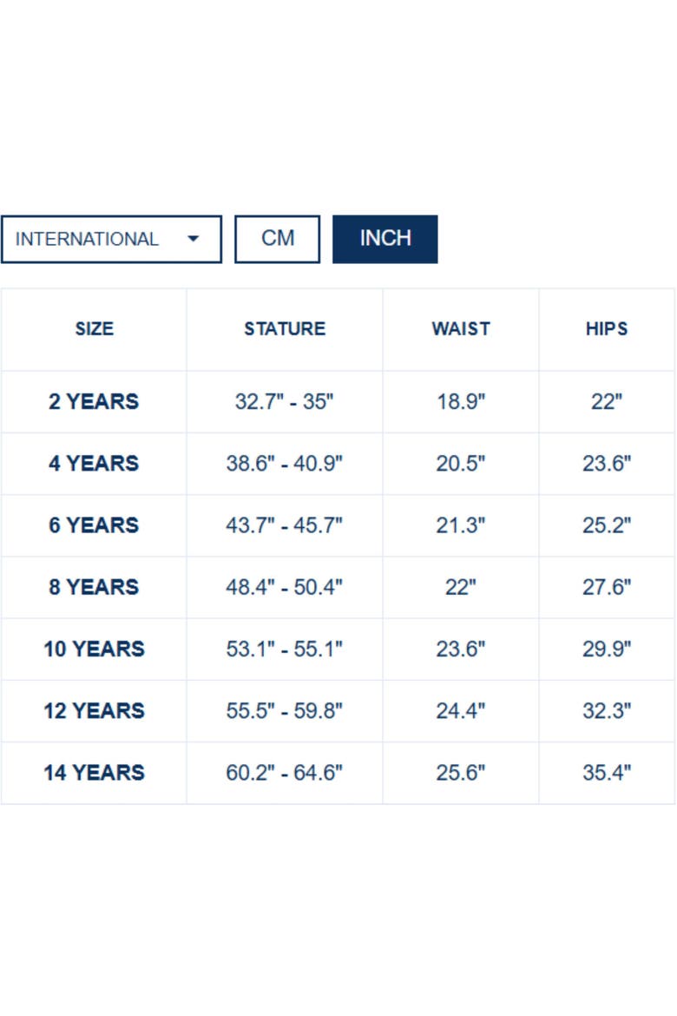Open the INTERNATIONAL size region dropdown

pos(111,239)
